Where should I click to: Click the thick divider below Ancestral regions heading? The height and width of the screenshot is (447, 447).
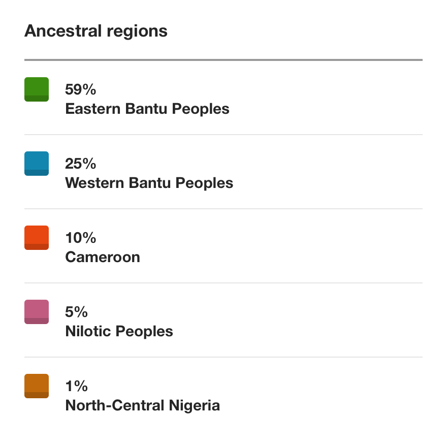223,60
